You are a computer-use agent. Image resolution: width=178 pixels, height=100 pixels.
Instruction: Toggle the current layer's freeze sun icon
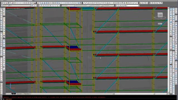click(6, 6)
